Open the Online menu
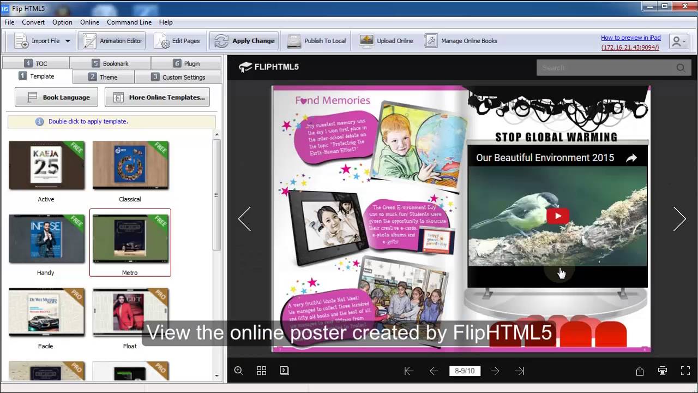This screenshot has width=698, height=393. (x=89, y=22)
